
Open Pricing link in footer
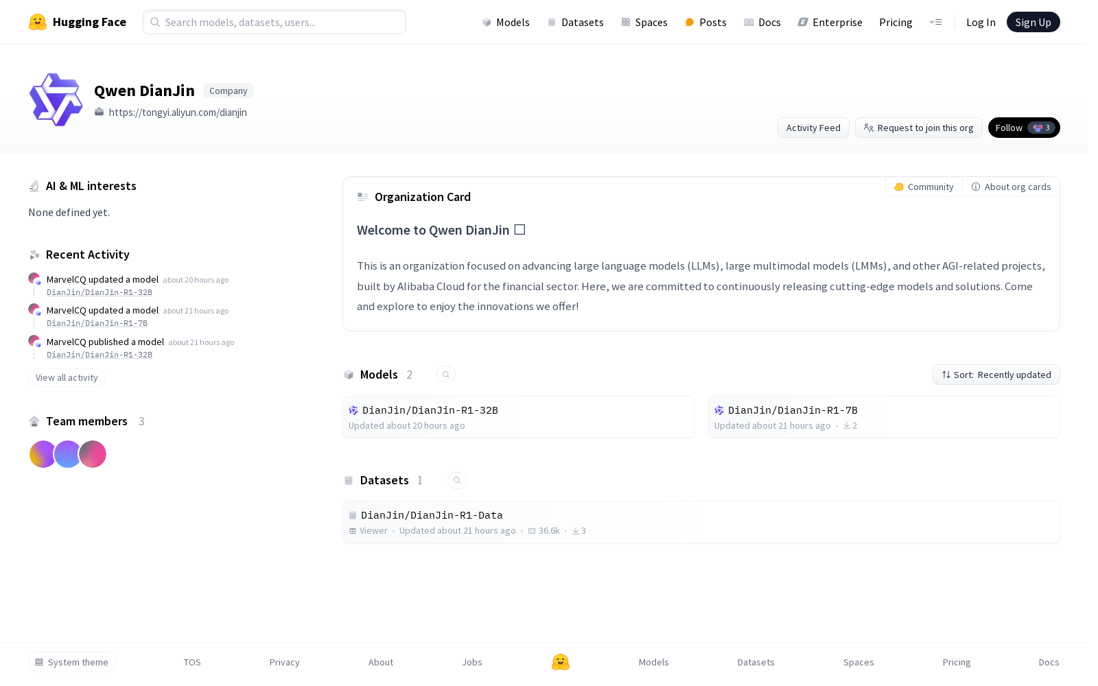[x=957, y=662]
